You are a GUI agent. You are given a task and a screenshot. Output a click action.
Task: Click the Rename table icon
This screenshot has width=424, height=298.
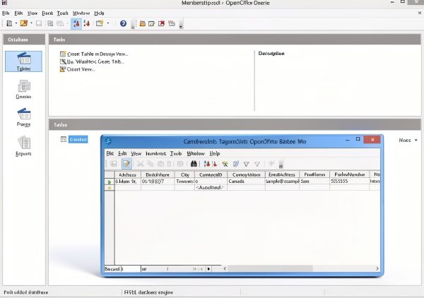click(172, 23)
